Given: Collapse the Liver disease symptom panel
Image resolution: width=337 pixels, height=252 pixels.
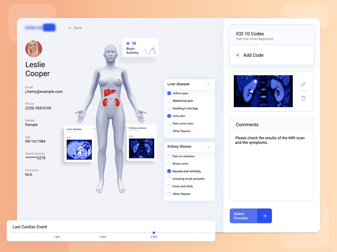Looking at the screenshot, I should pos(208,84).
